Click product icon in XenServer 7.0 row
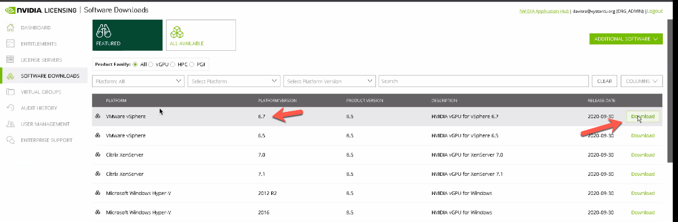 tap(98, 155)
